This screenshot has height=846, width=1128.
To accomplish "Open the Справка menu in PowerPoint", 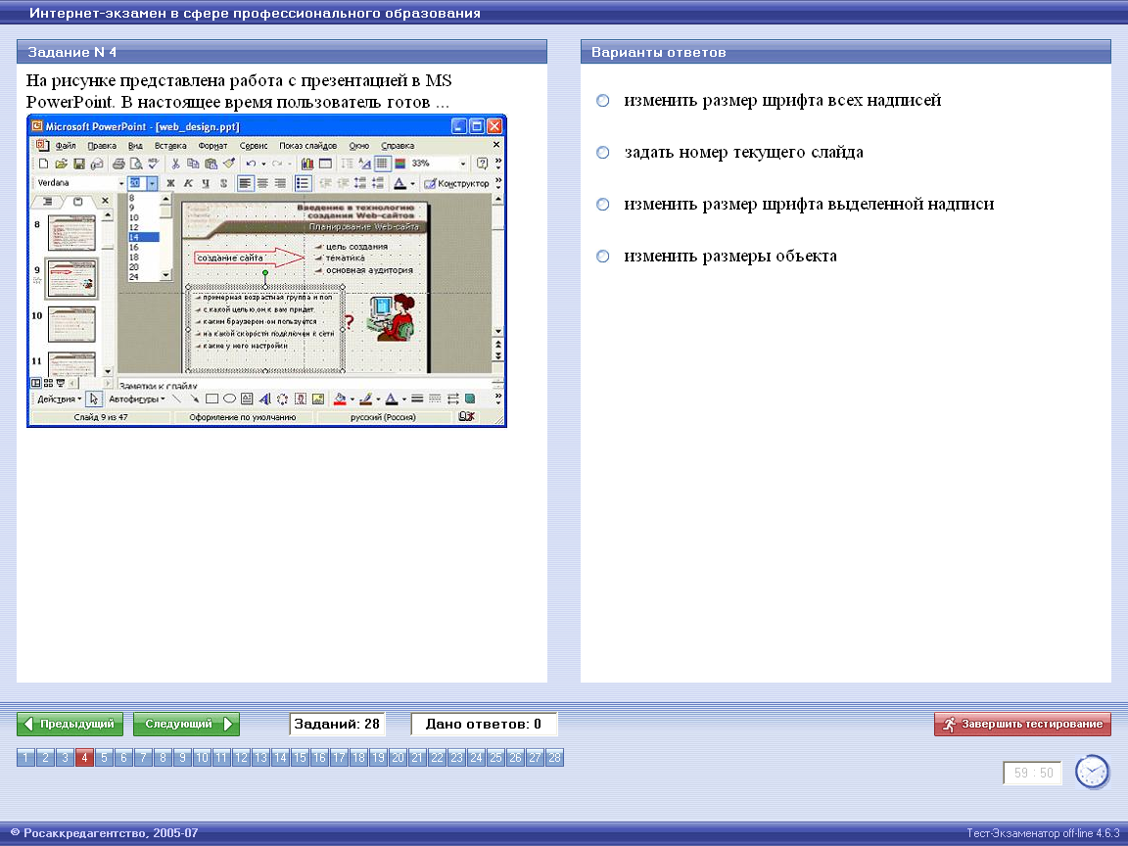I will pyautogui.click(x=398, y=145).
